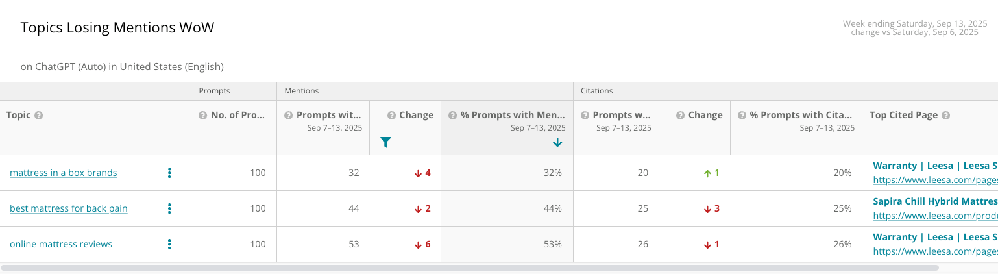Open the best mattress for back pain topic
This screenshot has width=998, height=274.
pyautogui.click(x=69, y=208)
